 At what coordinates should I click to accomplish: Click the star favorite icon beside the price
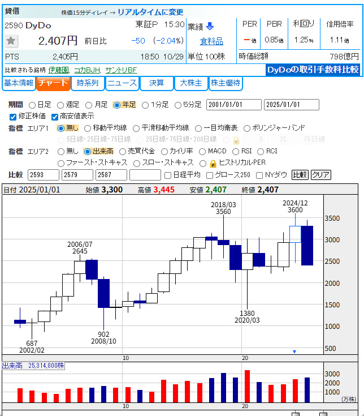(12, 41)
